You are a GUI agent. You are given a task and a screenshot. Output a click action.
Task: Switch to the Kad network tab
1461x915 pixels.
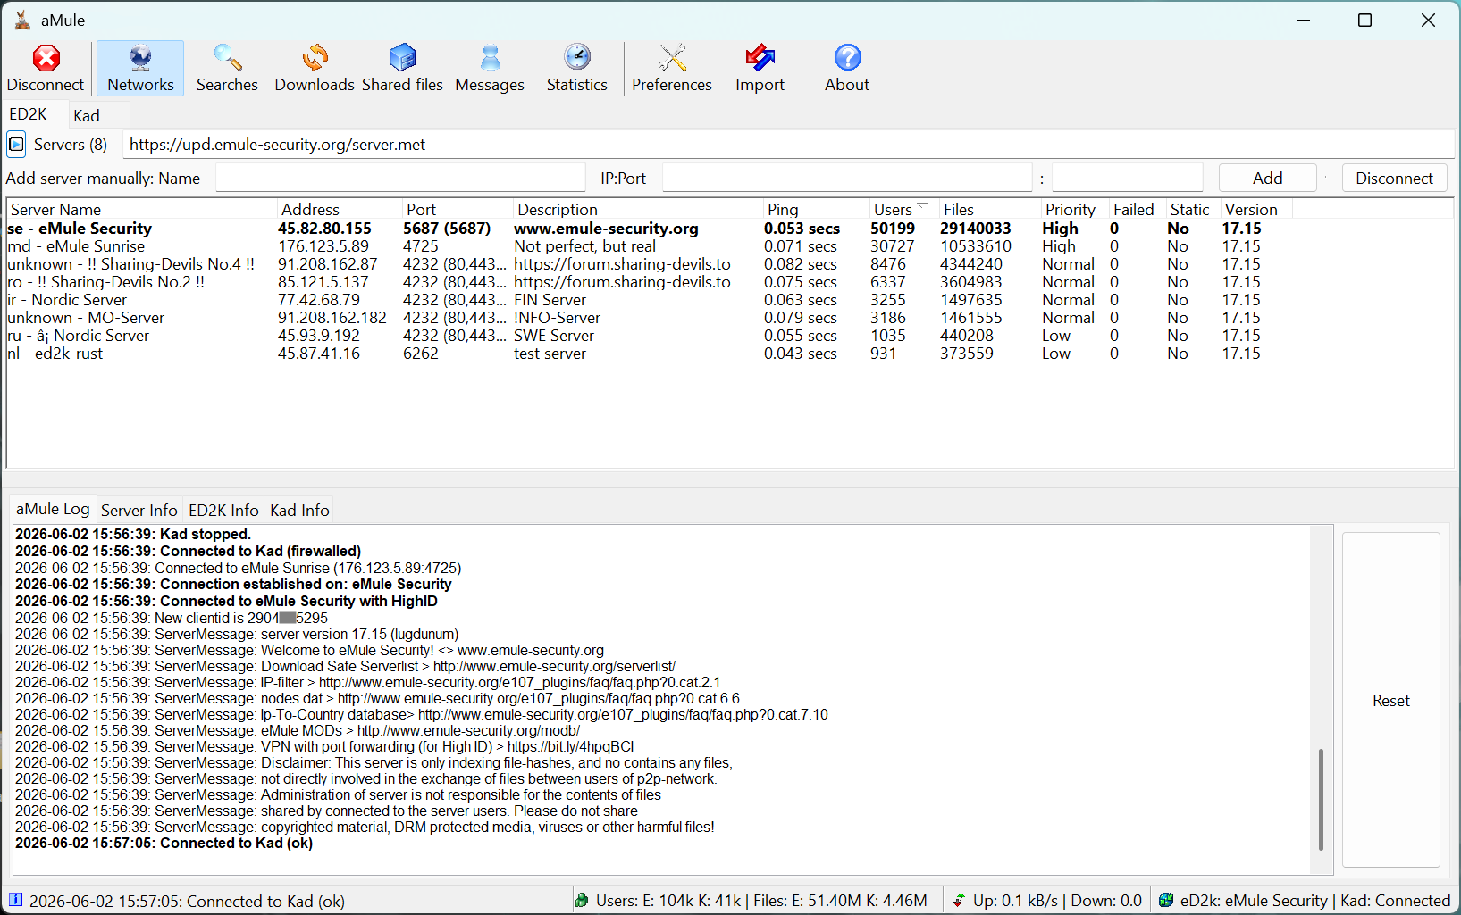coord(87,115)
